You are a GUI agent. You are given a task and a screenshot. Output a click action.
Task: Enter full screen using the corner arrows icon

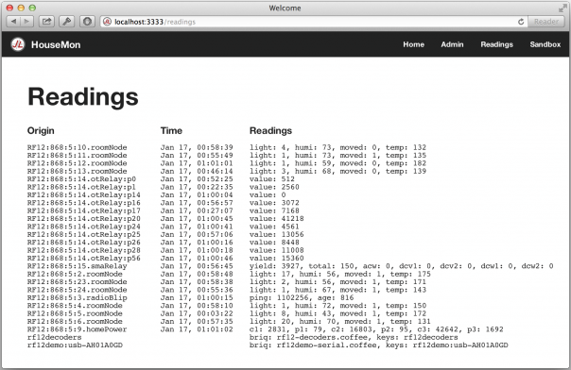[562, 8]
